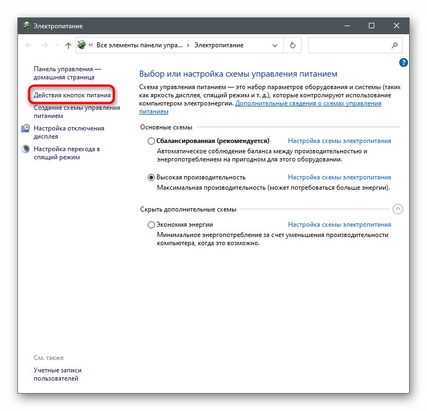Screen dimensions: 427x411
Task: Open Настройка перехода в спящий режим
Action: (67, 153)
